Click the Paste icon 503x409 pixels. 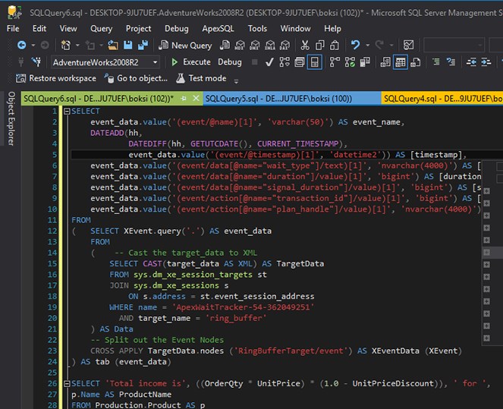tap(335, 46)
